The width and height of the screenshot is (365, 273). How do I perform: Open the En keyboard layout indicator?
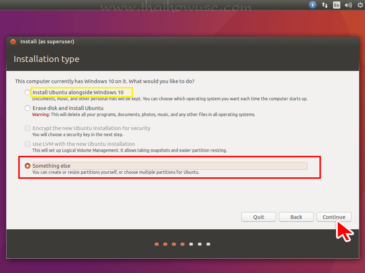pyautogui.click(x=336, y=5)
